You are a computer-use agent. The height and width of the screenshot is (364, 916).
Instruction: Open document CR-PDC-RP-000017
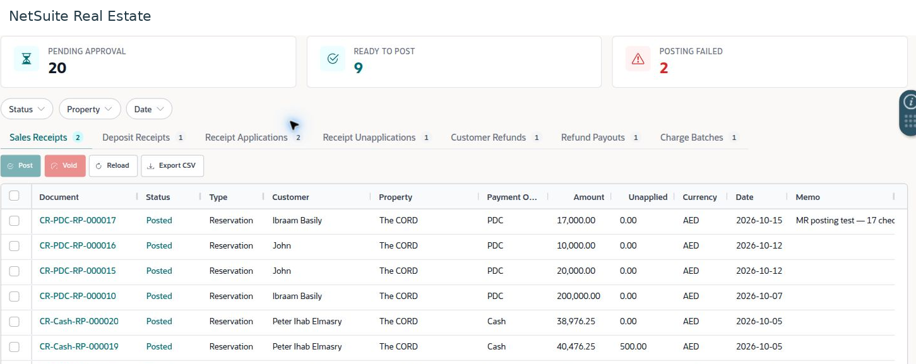(78, 221)
